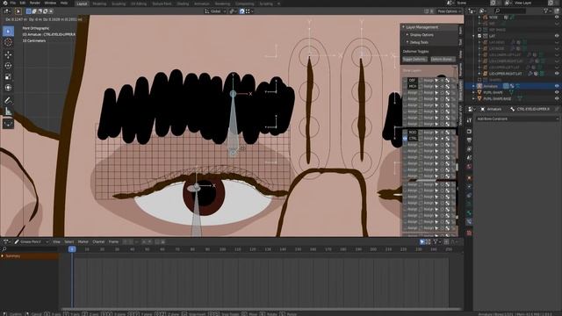Open the Render menu
Screen dimensions: 562x316
tap(35, 3)
